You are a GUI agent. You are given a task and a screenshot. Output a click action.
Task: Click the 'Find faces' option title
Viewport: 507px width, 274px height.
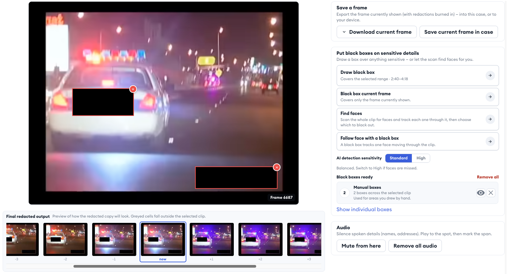tap(351, 114)
